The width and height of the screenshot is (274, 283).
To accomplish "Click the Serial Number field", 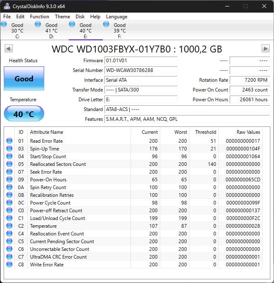I will point(141,70).
